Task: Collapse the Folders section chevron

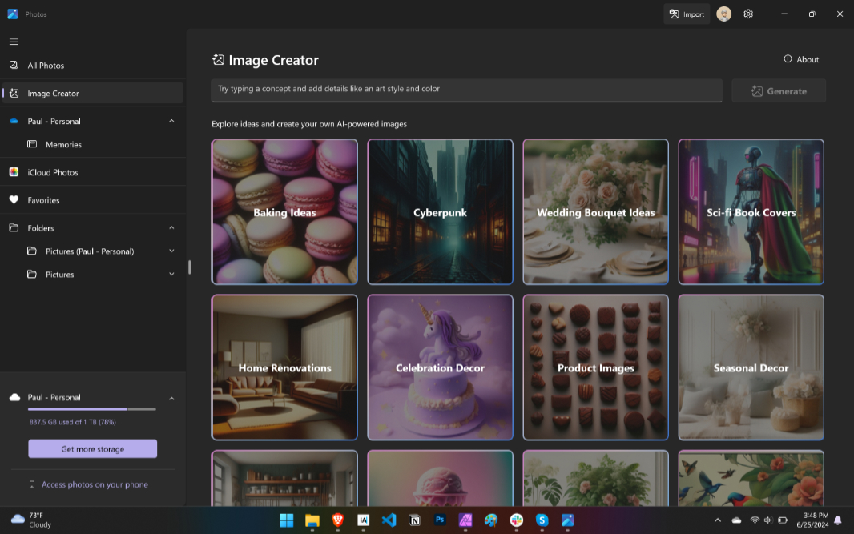Action: pos(171,227)
